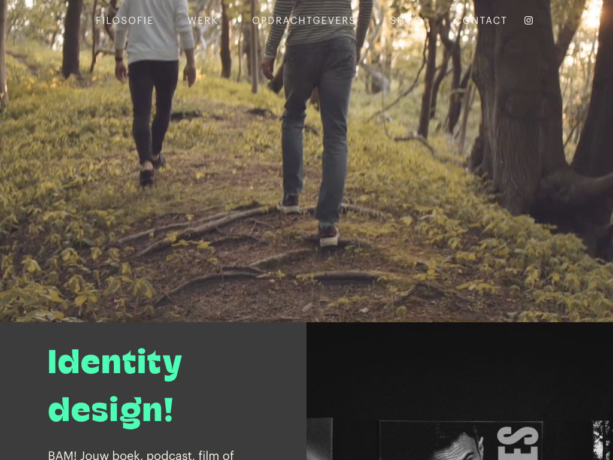
Task: Navigate to Opdrachtgevers in the navigation
Action: [304, 20]
